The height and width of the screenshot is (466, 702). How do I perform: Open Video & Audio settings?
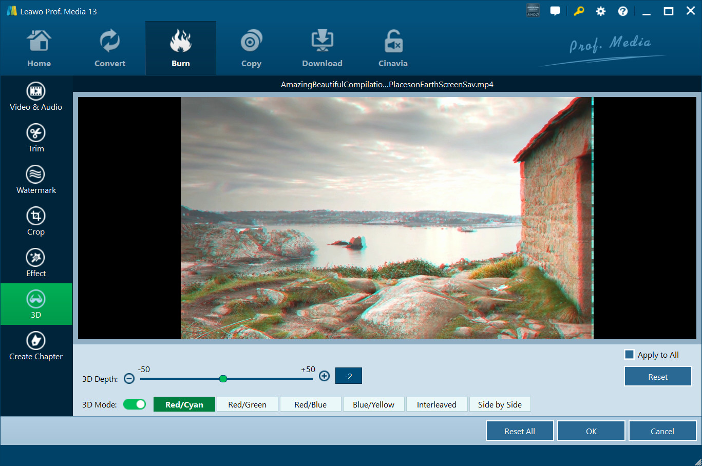36,96
